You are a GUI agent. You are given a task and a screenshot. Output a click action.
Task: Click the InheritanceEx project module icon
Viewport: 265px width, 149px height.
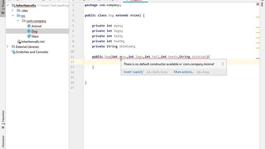[14, 5]
